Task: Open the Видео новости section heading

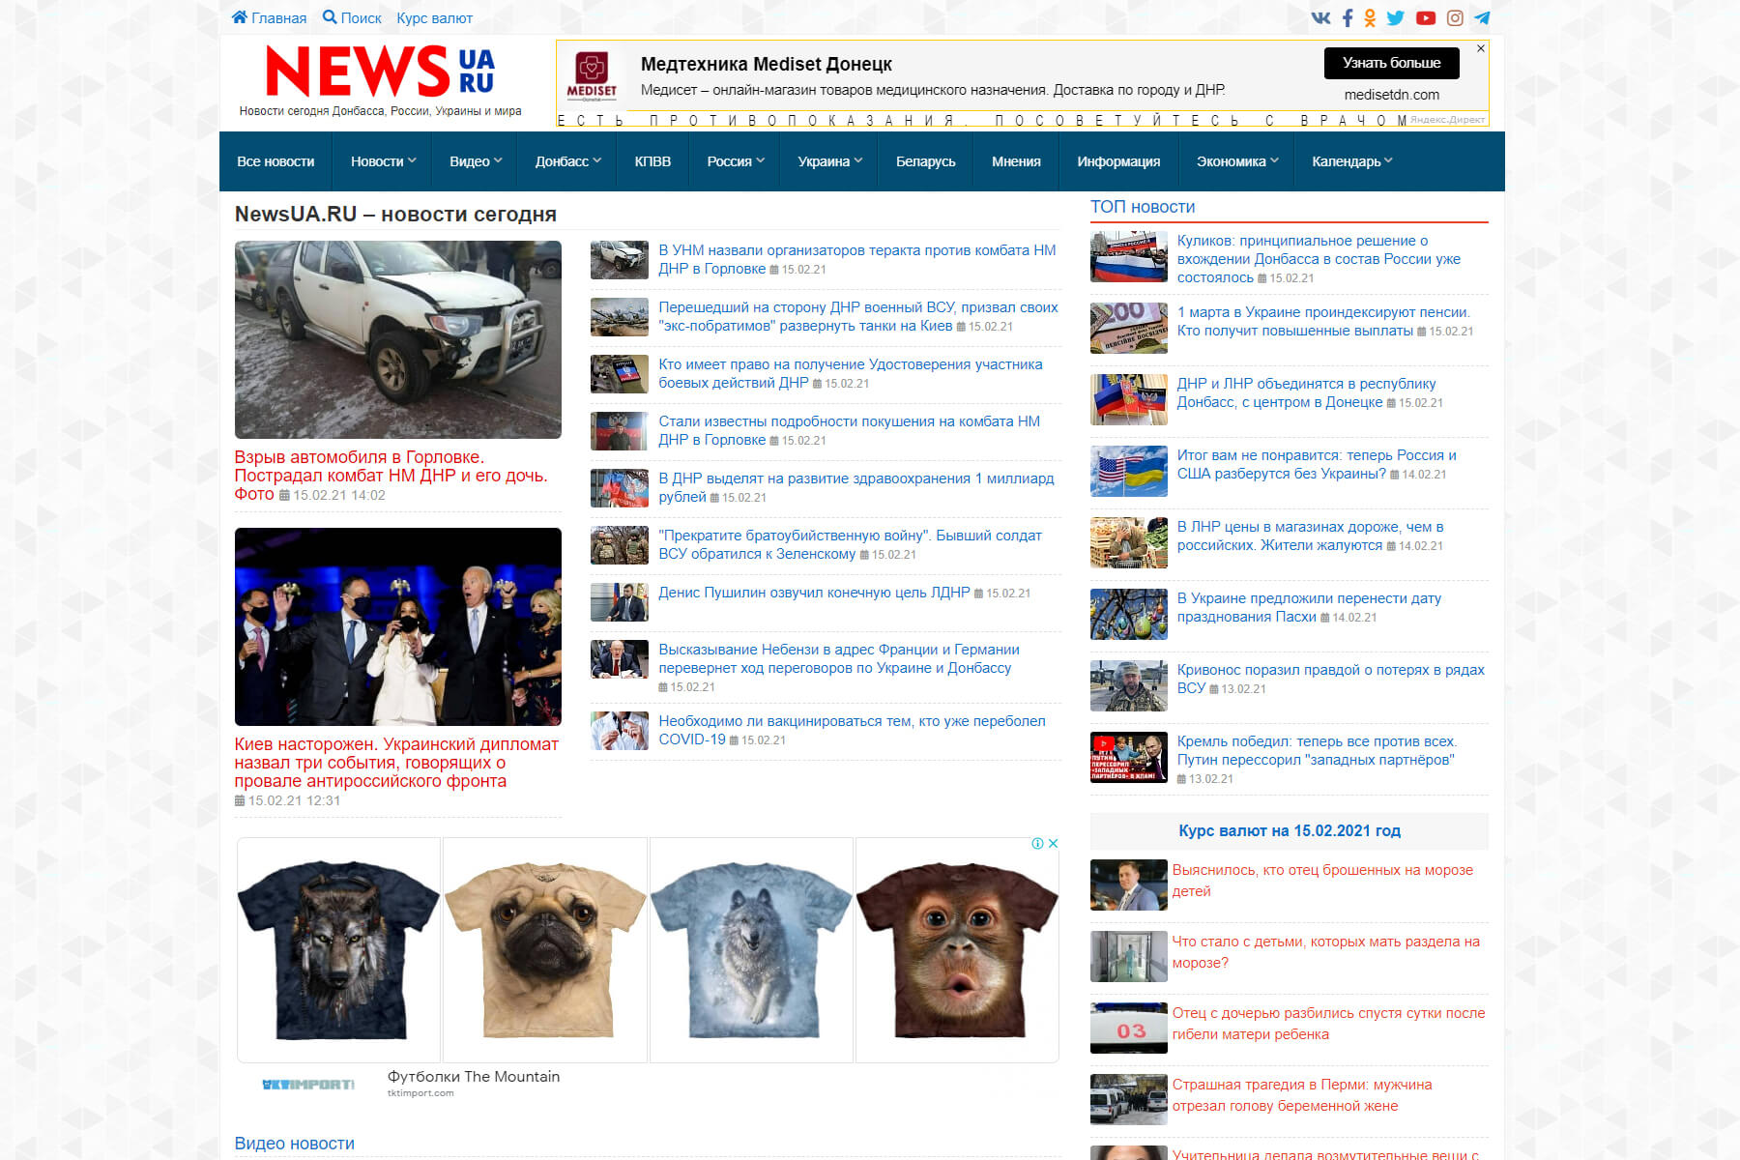Action: click(295, 1144)
